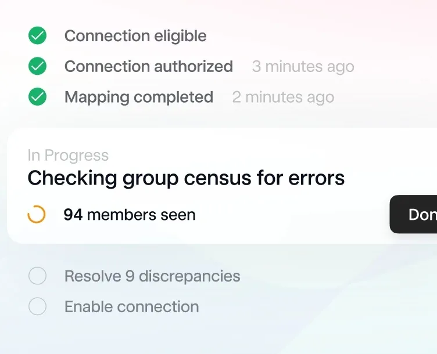Click the green checkmark beside Mapping completed
Viewport: 437px width, 354px height.
[37, 97]
